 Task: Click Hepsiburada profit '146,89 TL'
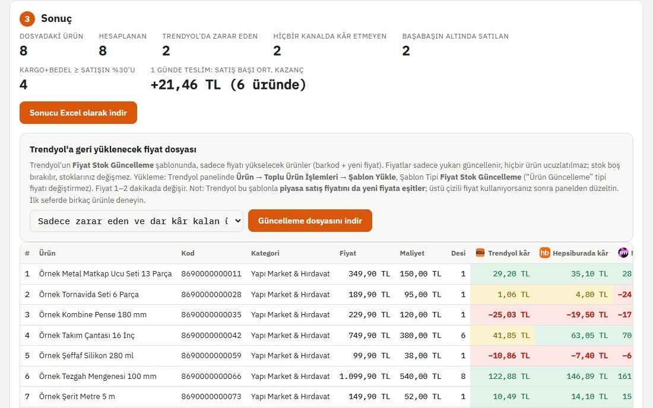[587, 377]
